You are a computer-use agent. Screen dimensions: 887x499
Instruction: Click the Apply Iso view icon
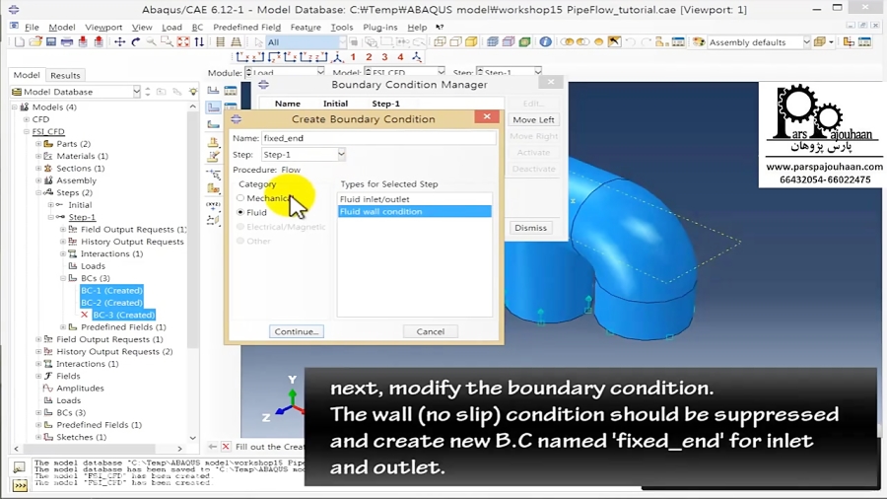(x=416, y=57)
